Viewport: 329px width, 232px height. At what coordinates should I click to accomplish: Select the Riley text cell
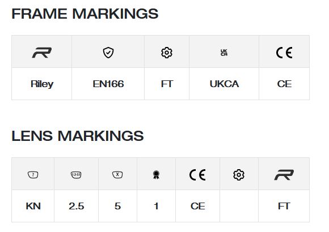pyautogui.click(x=42, y=84)
